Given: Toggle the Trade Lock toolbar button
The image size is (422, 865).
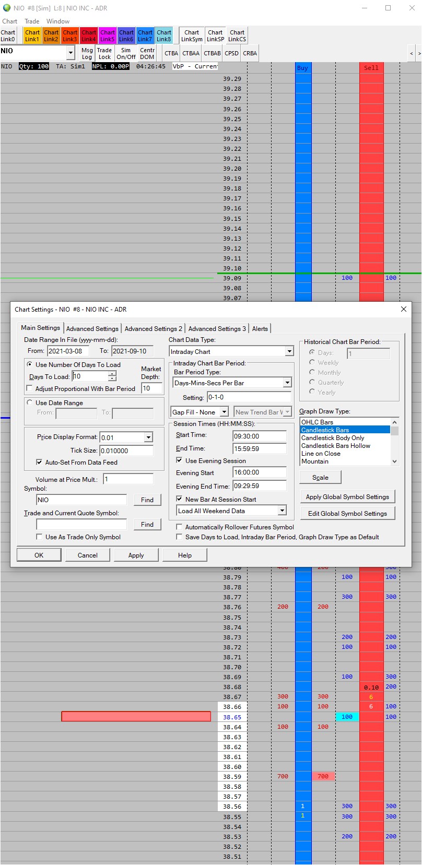Looking at the screenshot, I should coord(104,54).
